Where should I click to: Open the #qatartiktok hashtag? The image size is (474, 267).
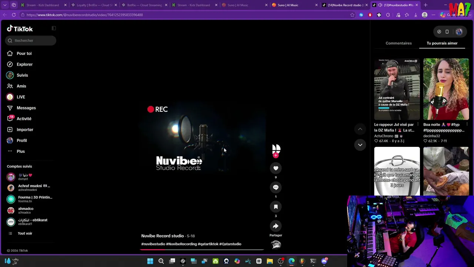pyautogui.click(x=208, y=244)
